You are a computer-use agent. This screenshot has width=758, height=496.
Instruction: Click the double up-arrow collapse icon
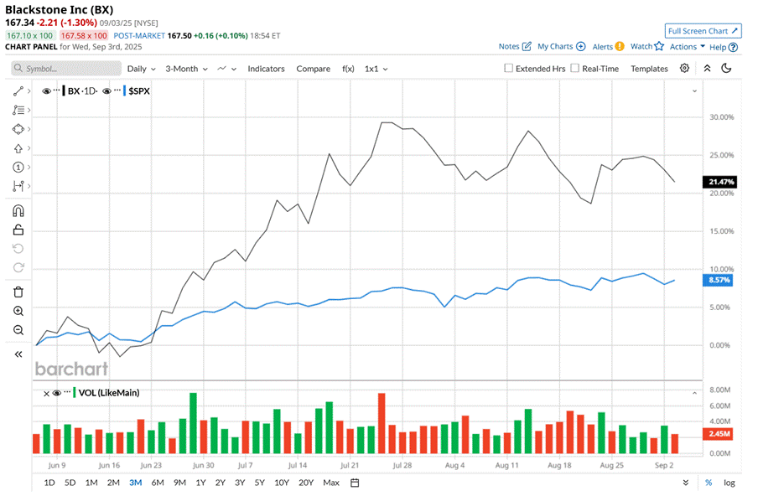point(707,68)
